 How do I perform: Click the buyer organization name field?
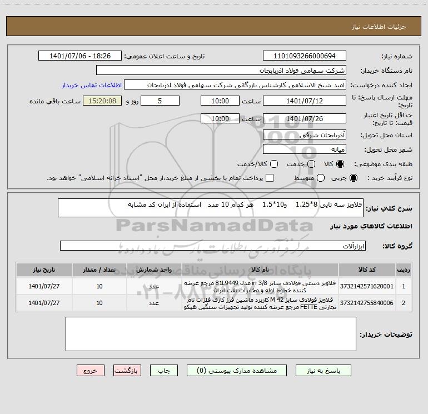point(221,70)
